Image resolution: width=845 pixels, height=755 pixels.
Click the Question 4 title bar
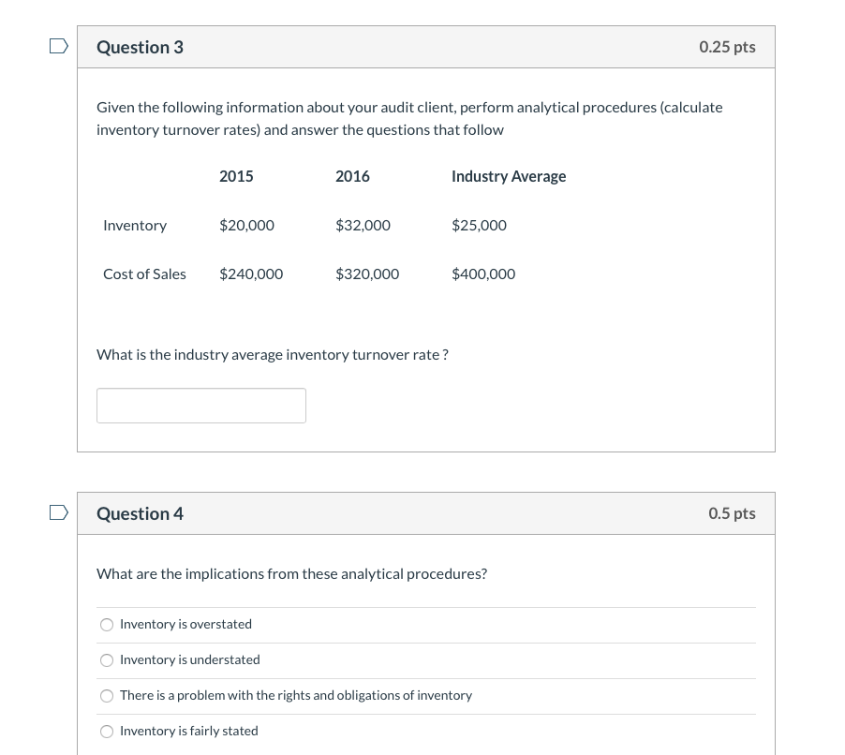tap(140, 513)
